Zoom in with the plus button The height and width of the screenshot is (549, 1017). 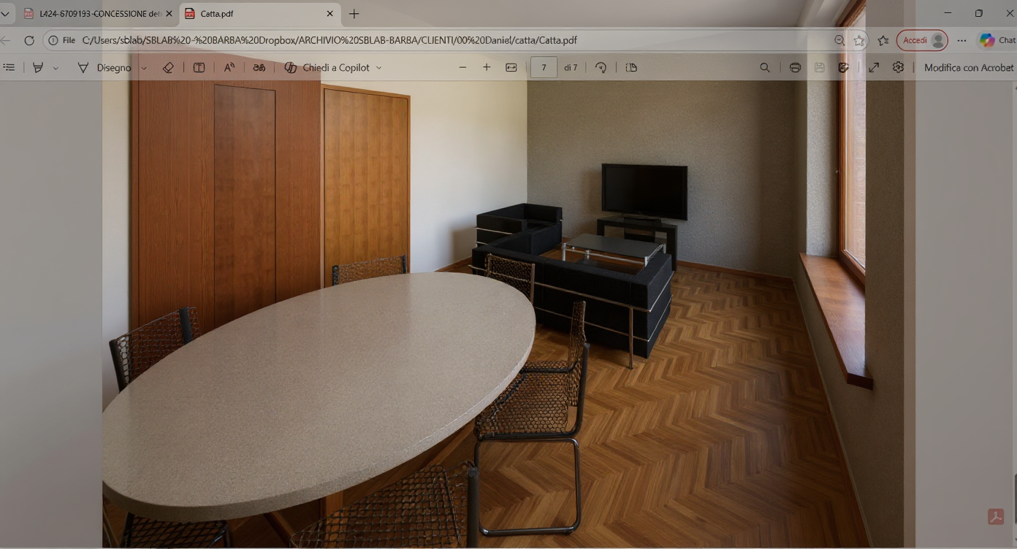[487, 67]
